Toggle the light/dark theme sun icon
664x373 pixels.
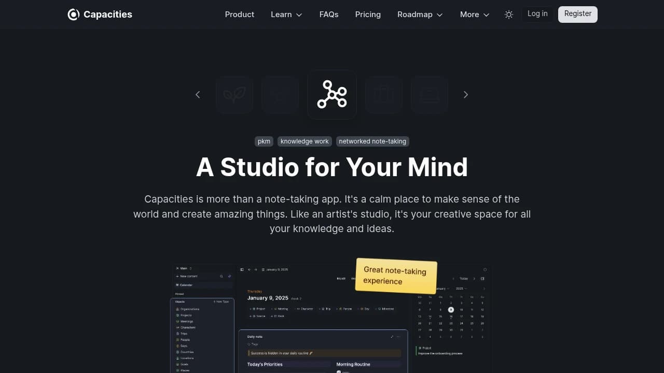coord(509,15)
